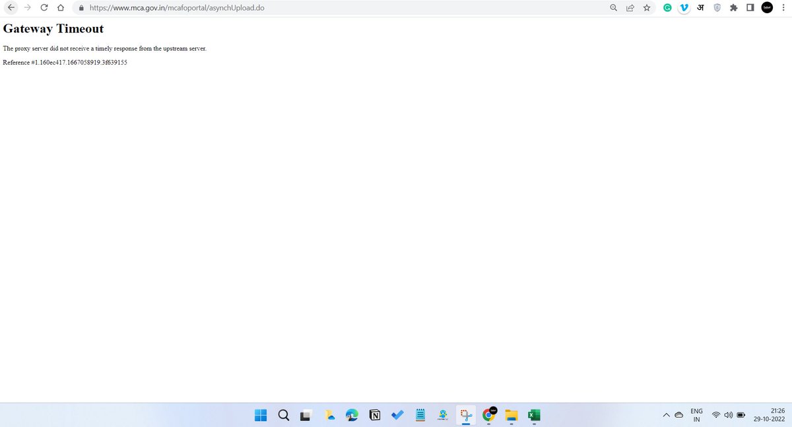
Task: Switch to Snipping Tool on taskbar
Action: point(466,415)
